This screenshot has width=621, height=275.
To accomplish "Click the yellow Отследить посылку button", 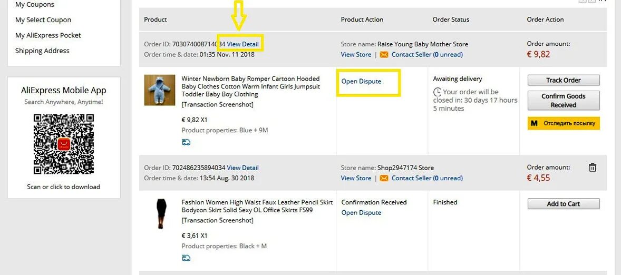I will (x=564, y=123).
